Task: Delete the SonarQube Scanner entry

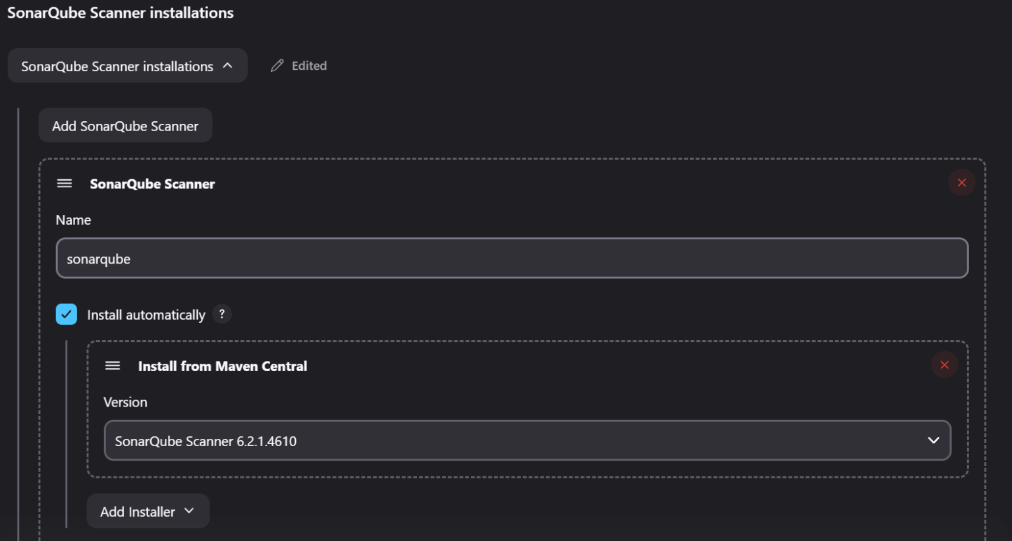Action: 961,183
